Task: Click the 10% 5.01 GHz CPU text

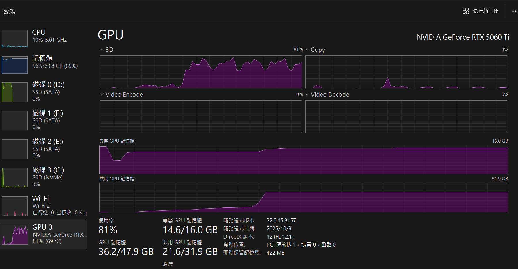Action: coord(49,40)
